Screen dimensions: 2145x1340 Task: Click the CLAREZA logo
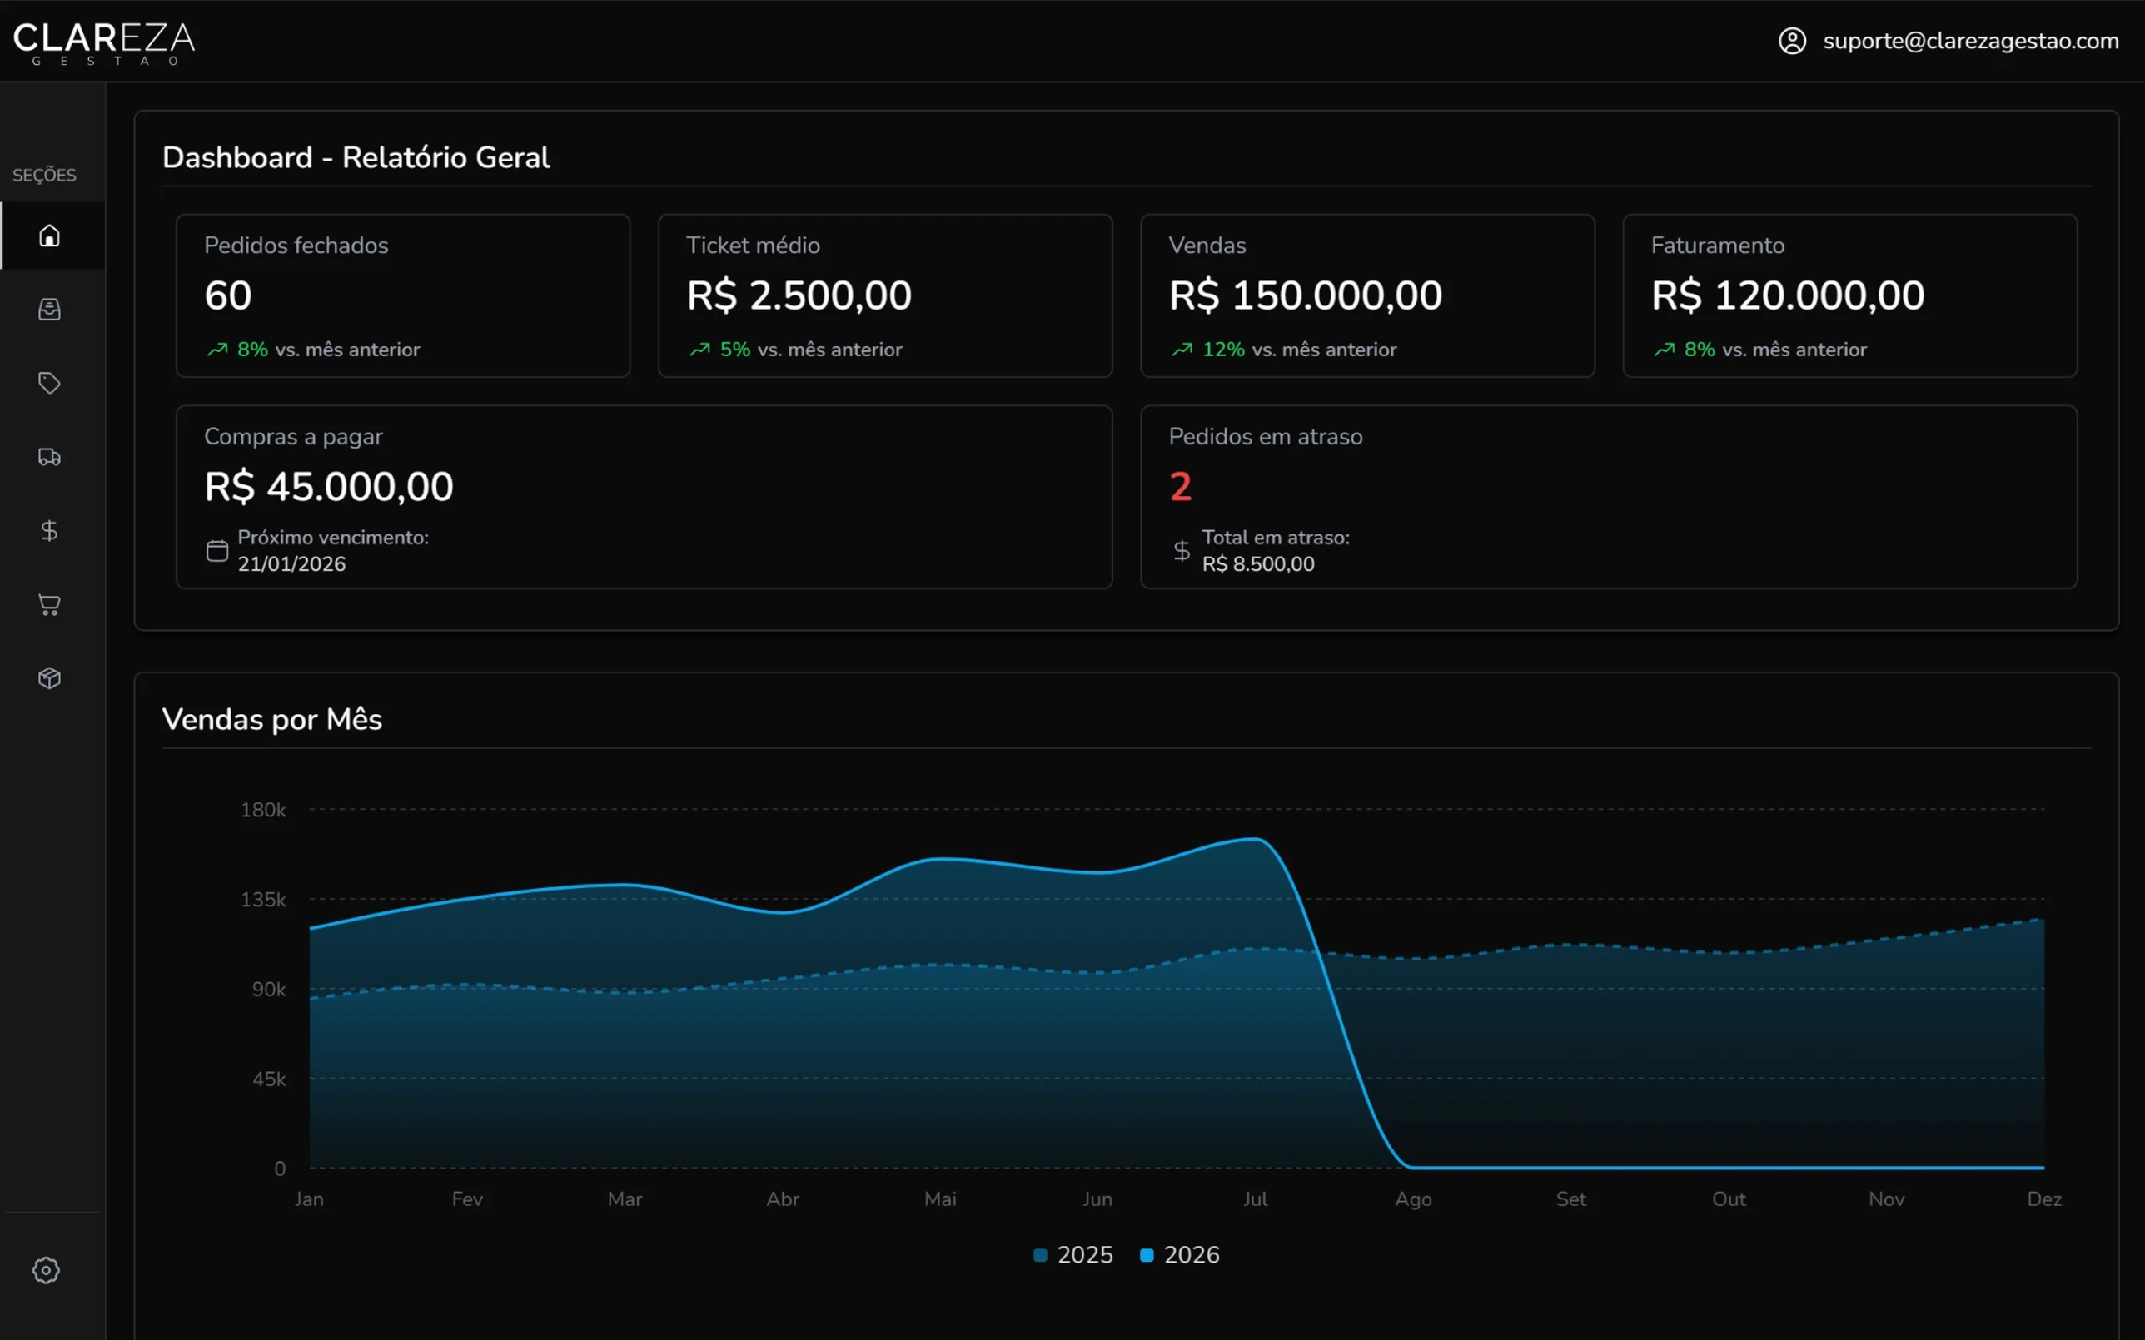[105, 41]
